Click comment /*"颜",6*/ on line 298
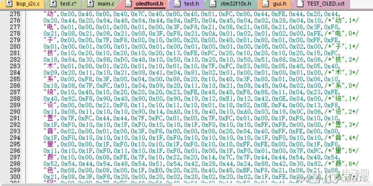373x186 pixels. 341,164
